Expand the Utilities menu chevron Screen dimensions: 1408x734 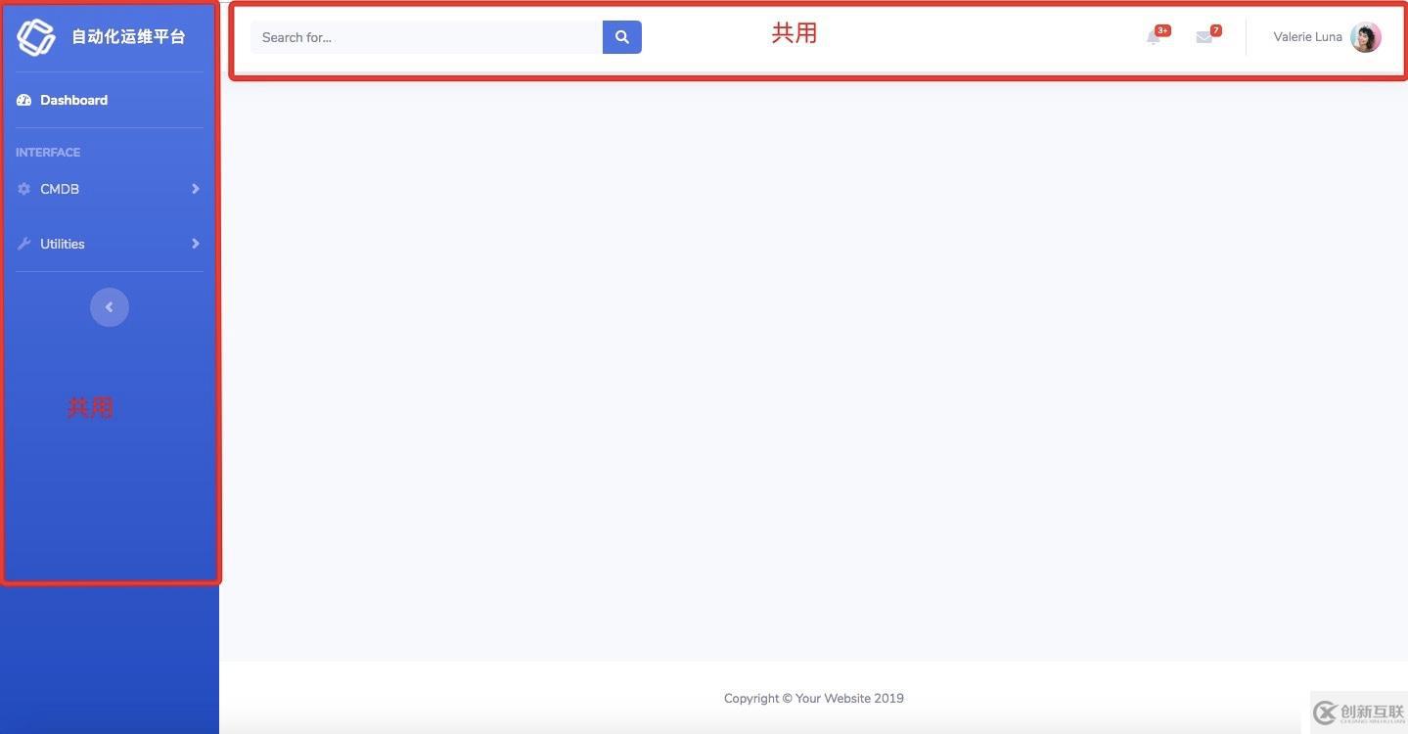[194, 243]
